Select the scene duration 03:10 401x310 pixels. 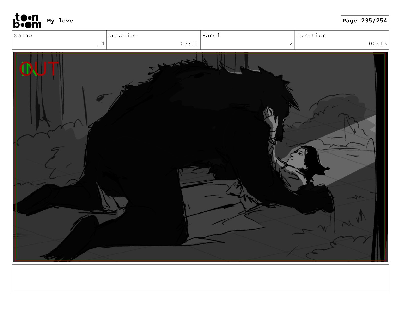190,44
